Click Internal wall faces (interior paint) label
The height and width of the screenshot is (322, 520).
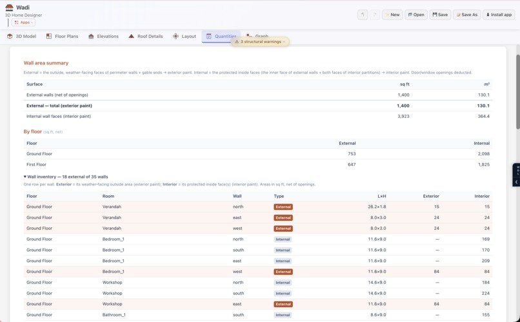coord(59,116)
